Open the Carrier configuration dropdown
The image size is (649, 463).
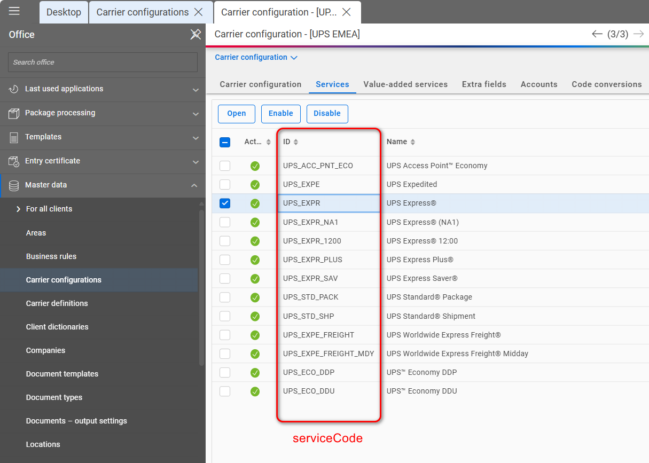click(256, 57)
